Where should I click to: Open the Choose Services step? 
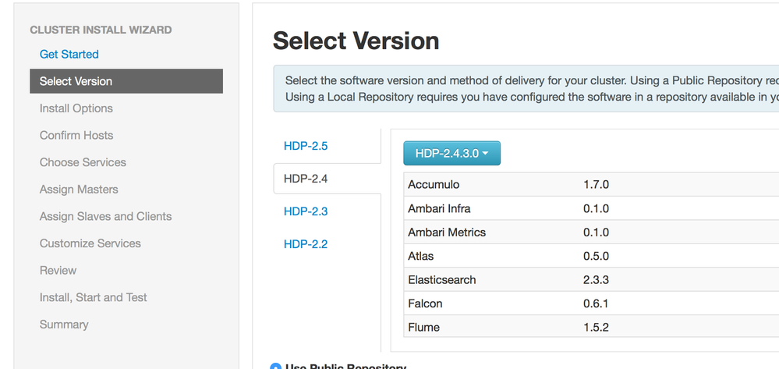pyautogui.click(x=83, y=162)
